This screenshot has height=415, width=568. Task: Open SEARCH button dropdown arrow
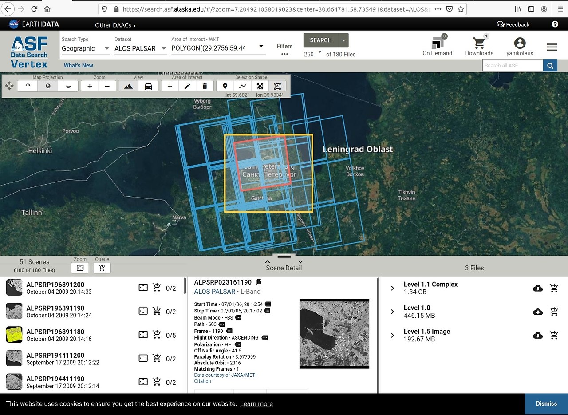coord(343,40)
